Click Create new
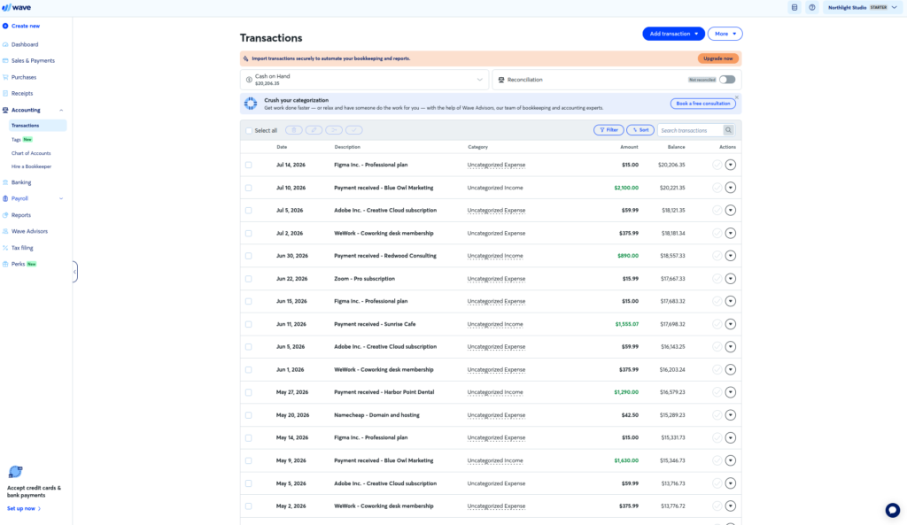The width and height of the screenshot is (907, 525). click(26, 26)
